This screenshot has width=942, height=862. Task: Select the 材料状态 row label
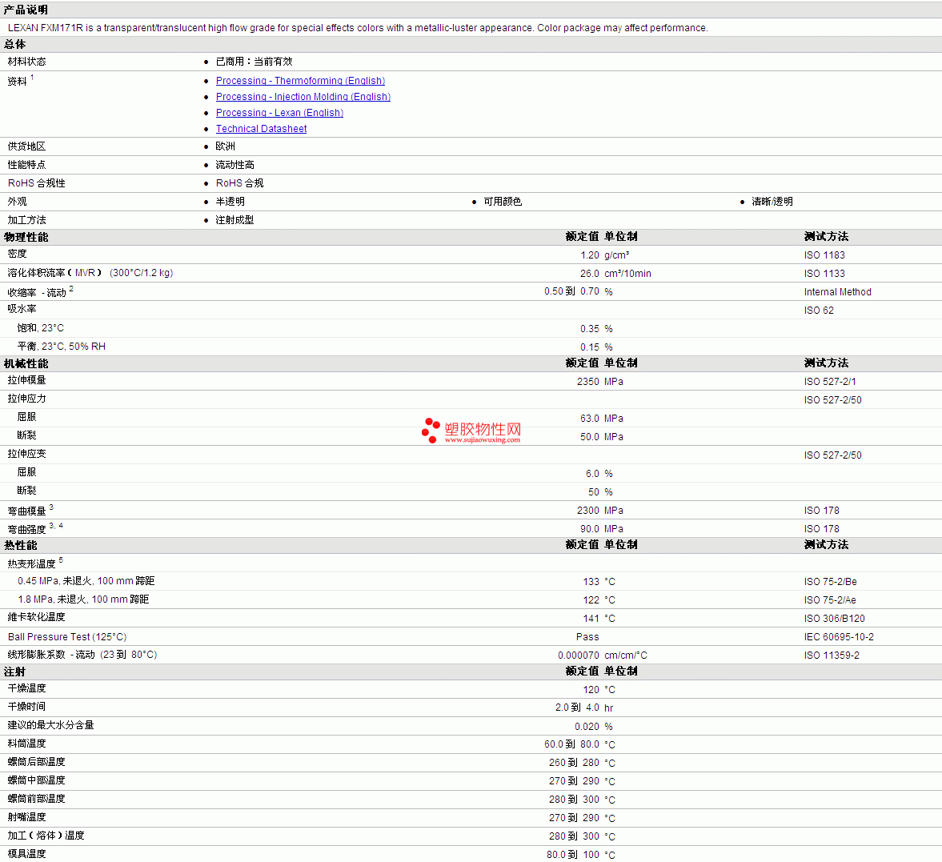[x=26, y=62]
